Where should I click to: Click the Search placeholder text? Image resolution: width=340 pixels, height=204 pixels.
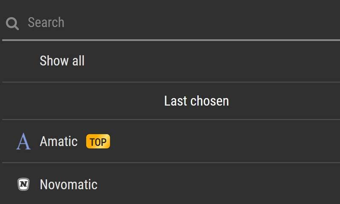pos(46,23)
